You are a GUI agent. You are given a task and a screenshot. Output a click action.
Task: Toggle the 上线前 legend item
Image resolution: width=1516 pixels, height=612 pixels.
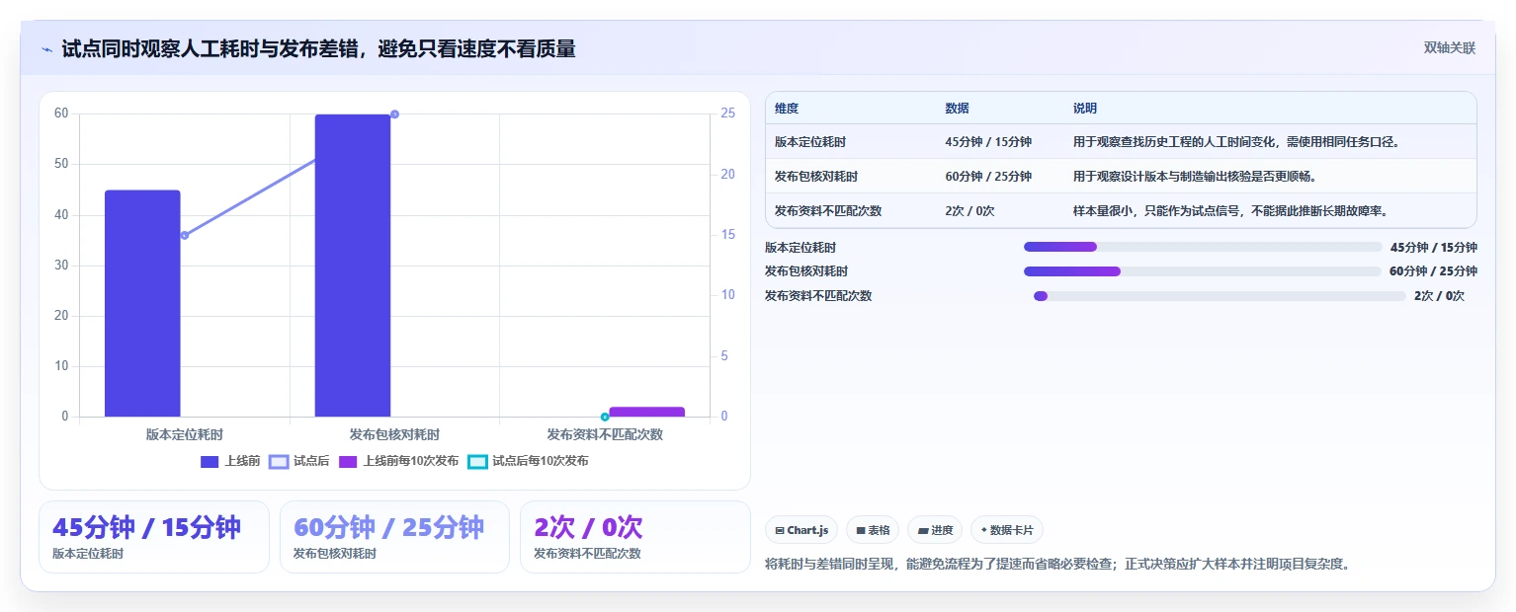point(229,461)
